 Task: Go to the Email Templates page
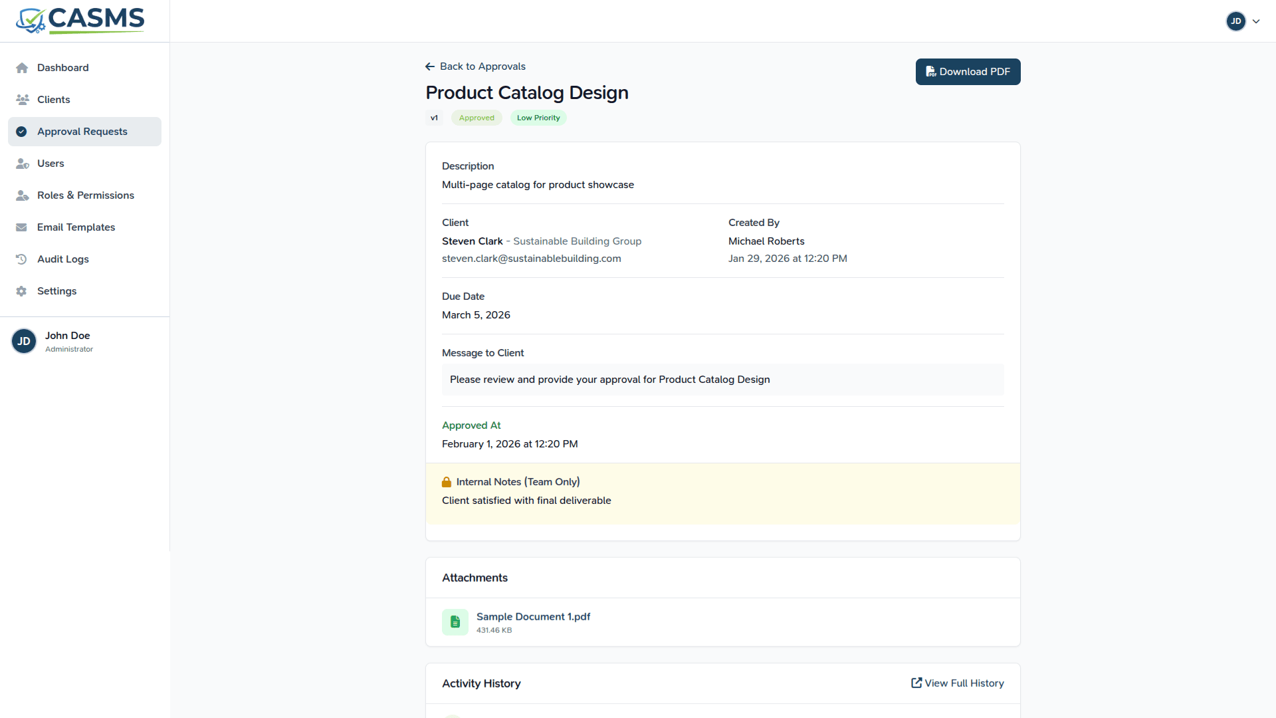[x=76, y=227]
